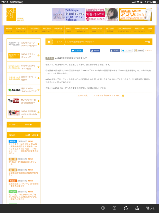Open WHAT'S SKE48 menu item
Viewport: 159px width, 213px height.
[x=81, y=30]
